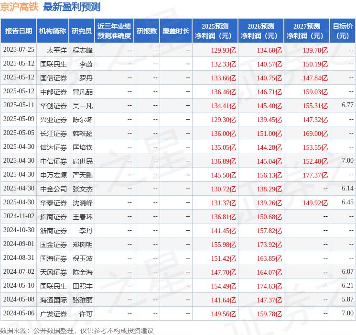Click the date 2025-05-09

19,119
